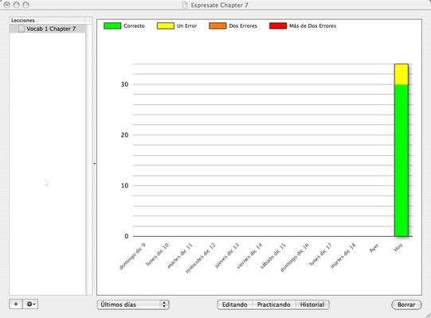Click the Borrar button

click(406, 304)
